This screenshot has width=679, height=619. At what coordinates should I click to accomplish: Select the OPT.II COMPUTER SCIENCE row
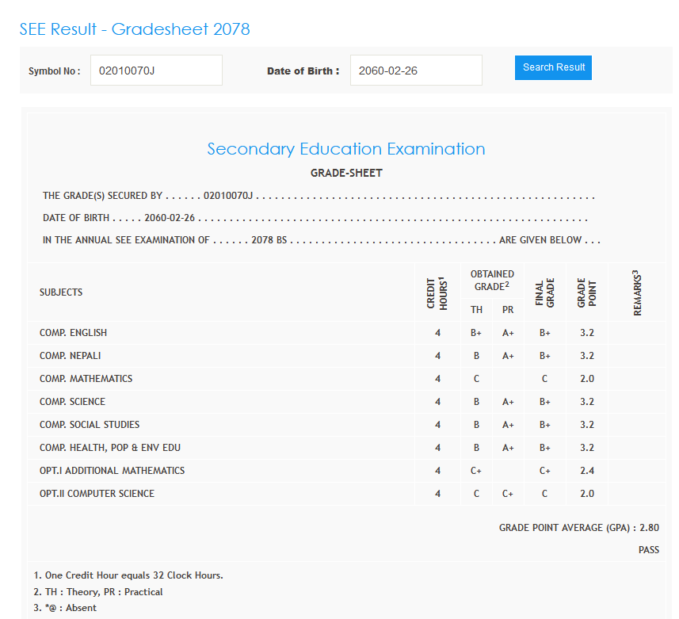pyautogui.click(x=97, y=494)
